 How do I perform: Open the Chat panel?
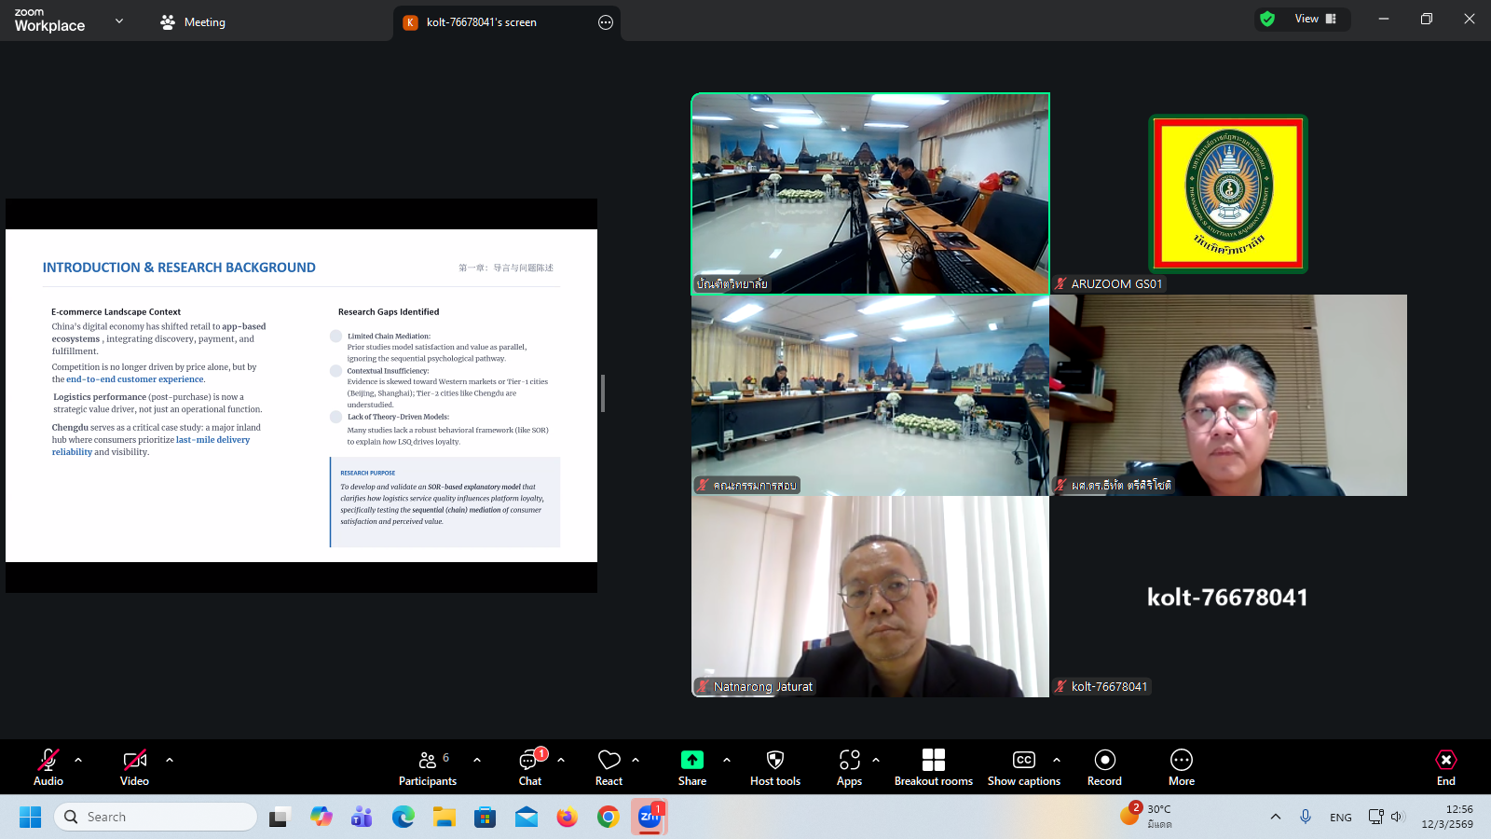(529, 767)
